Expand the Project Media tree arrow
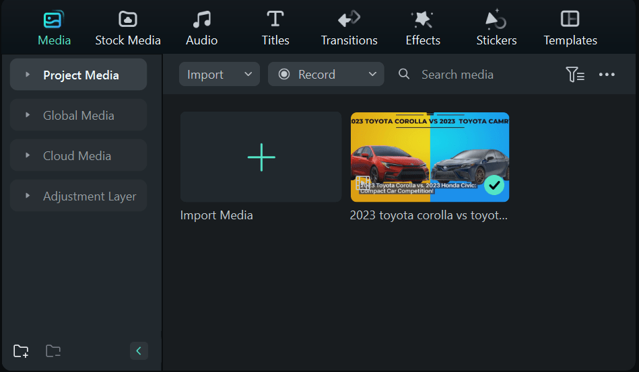Screen dimensions: 639x372 coord(28,75)
